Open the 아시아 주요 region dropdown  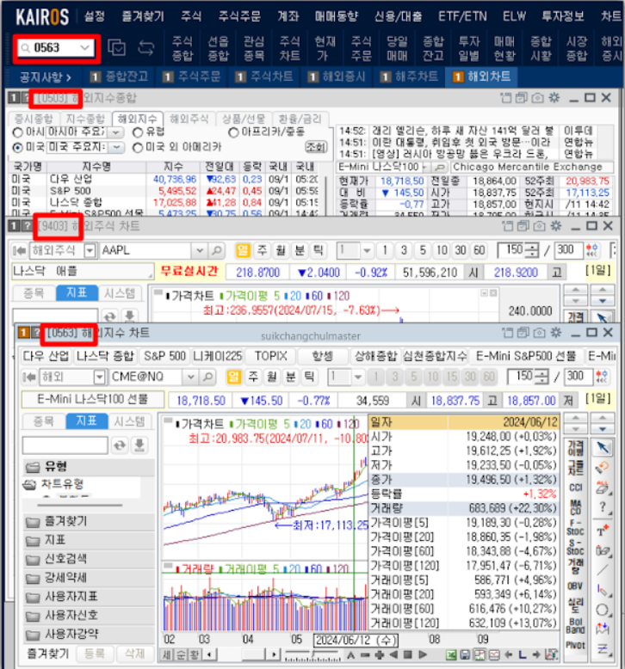click(115, 132)
